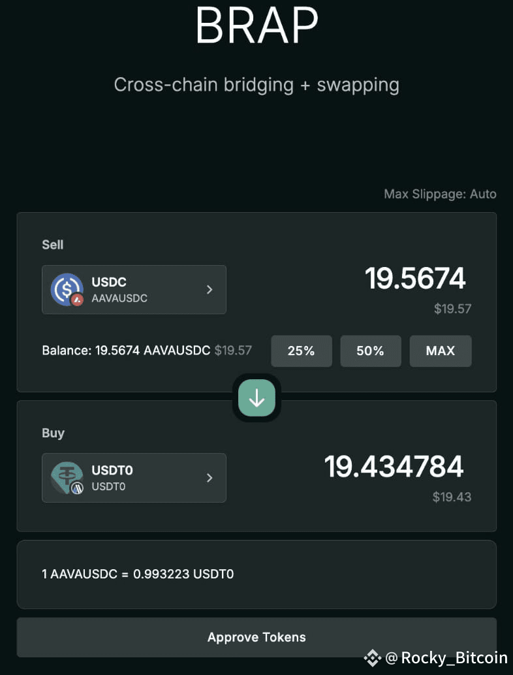The image size is (513, 675).
Task: Expand the USDC sell token chevron
Action: 210,290
